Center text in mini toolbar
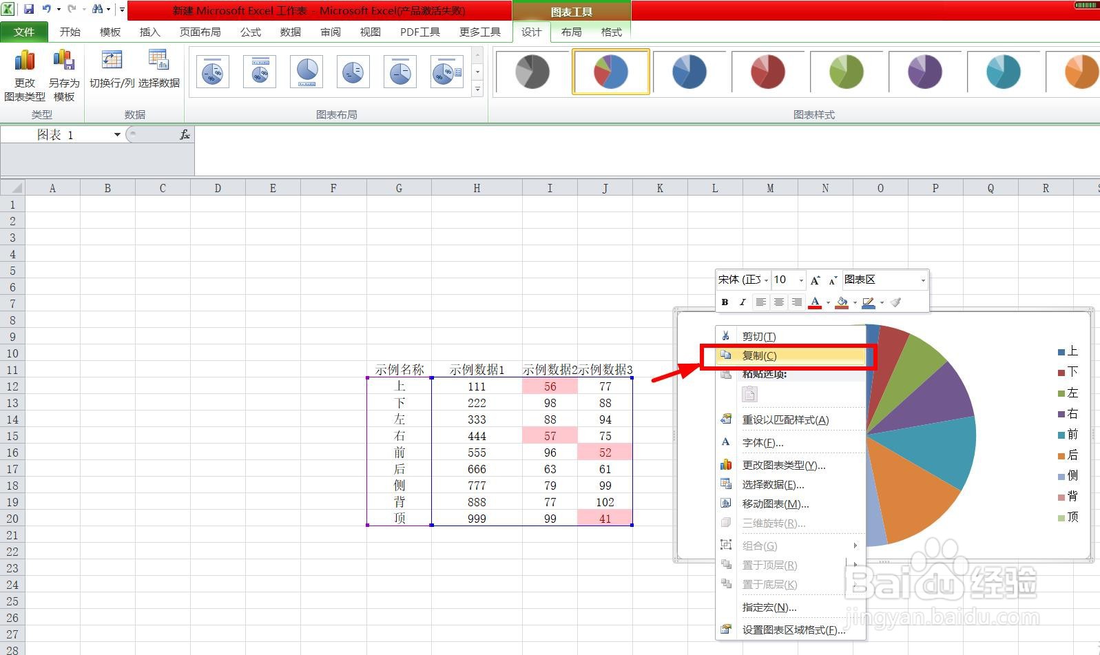The image size is (1100, 655). click(x=778, y=302)
